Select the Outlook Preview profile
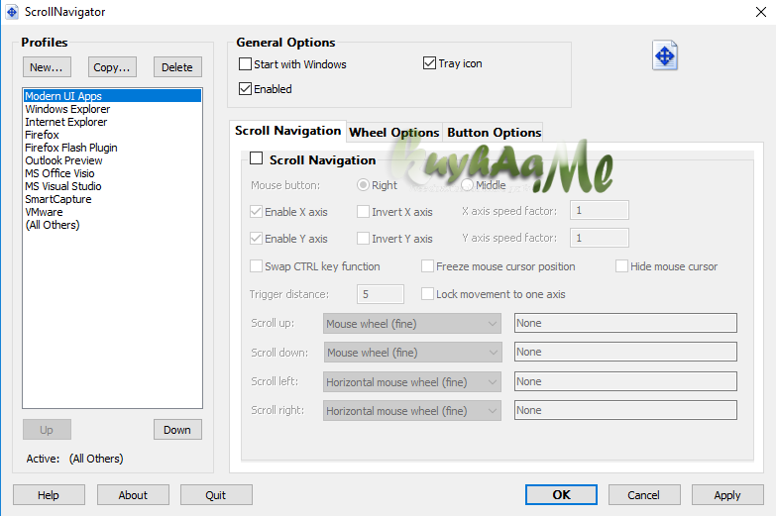 112,160
